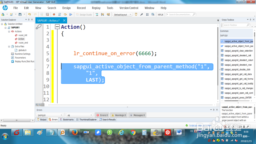Switch to the Bookmarks tab
Viewport: 256px width, 144px height.
67,120
